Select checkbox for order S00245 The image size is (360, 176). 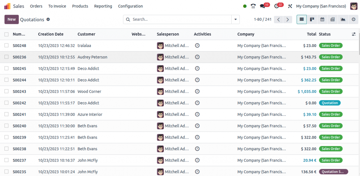(6, 69)
